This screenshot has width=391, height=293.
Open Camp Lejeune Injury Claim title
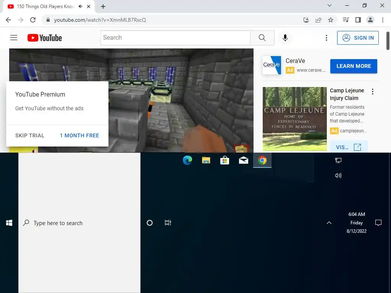pos(347,94)
